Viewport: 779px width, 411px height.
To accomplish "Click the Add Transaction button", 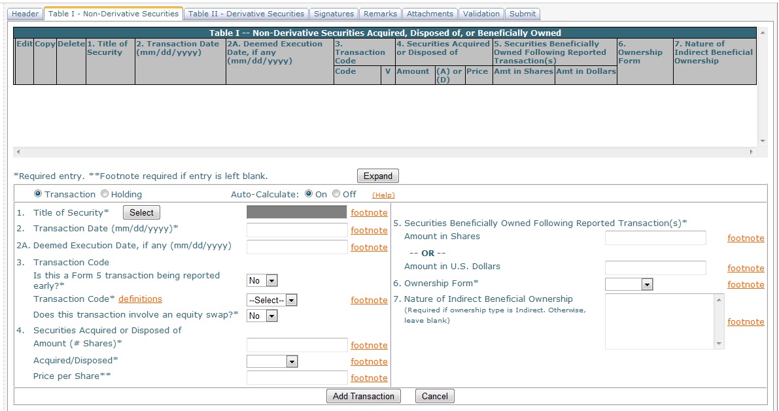I will coord(364,396).
